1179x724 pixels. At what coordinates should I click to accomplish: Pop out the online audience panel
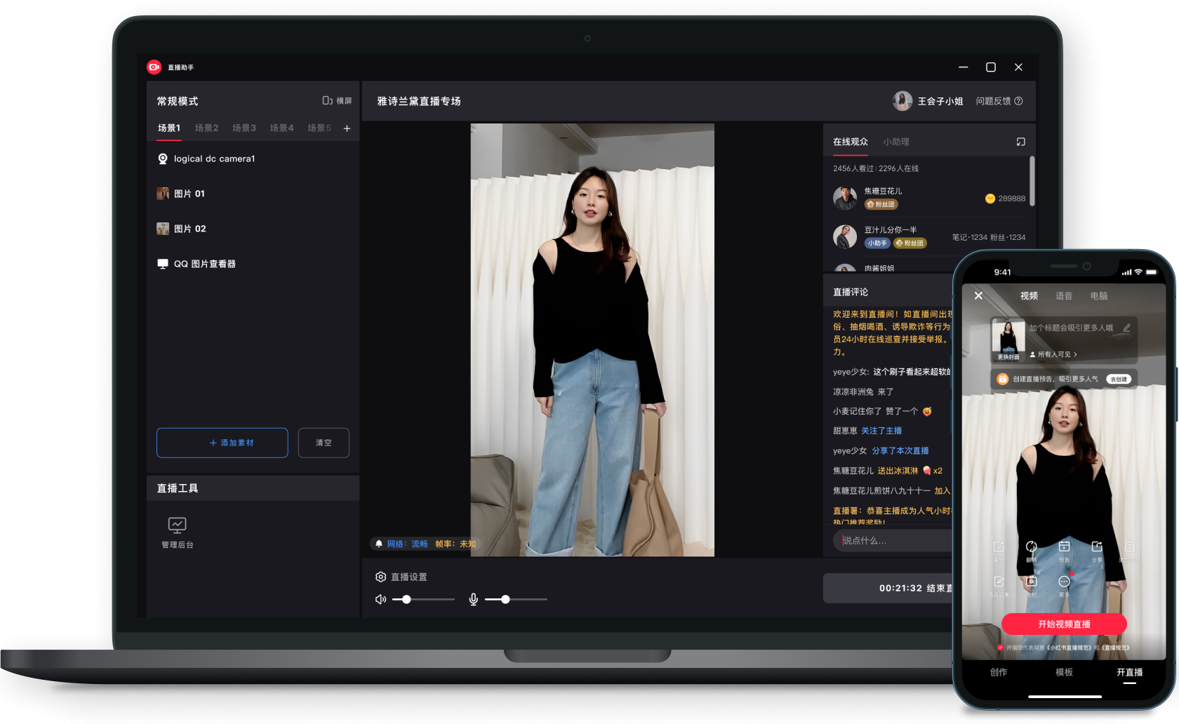(1020, 142)
